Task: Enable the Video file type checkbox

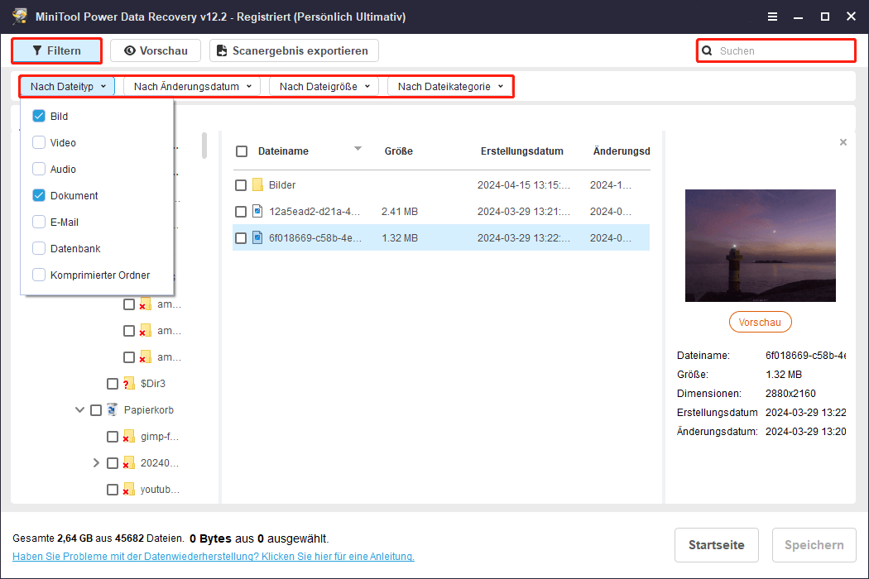Action: click(x=38, y=143)
